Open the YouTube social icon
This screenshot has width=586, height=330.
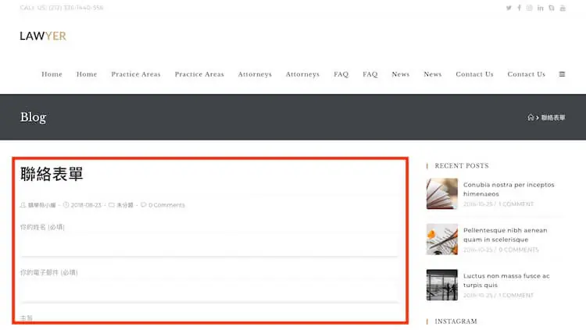click(563, 8)
